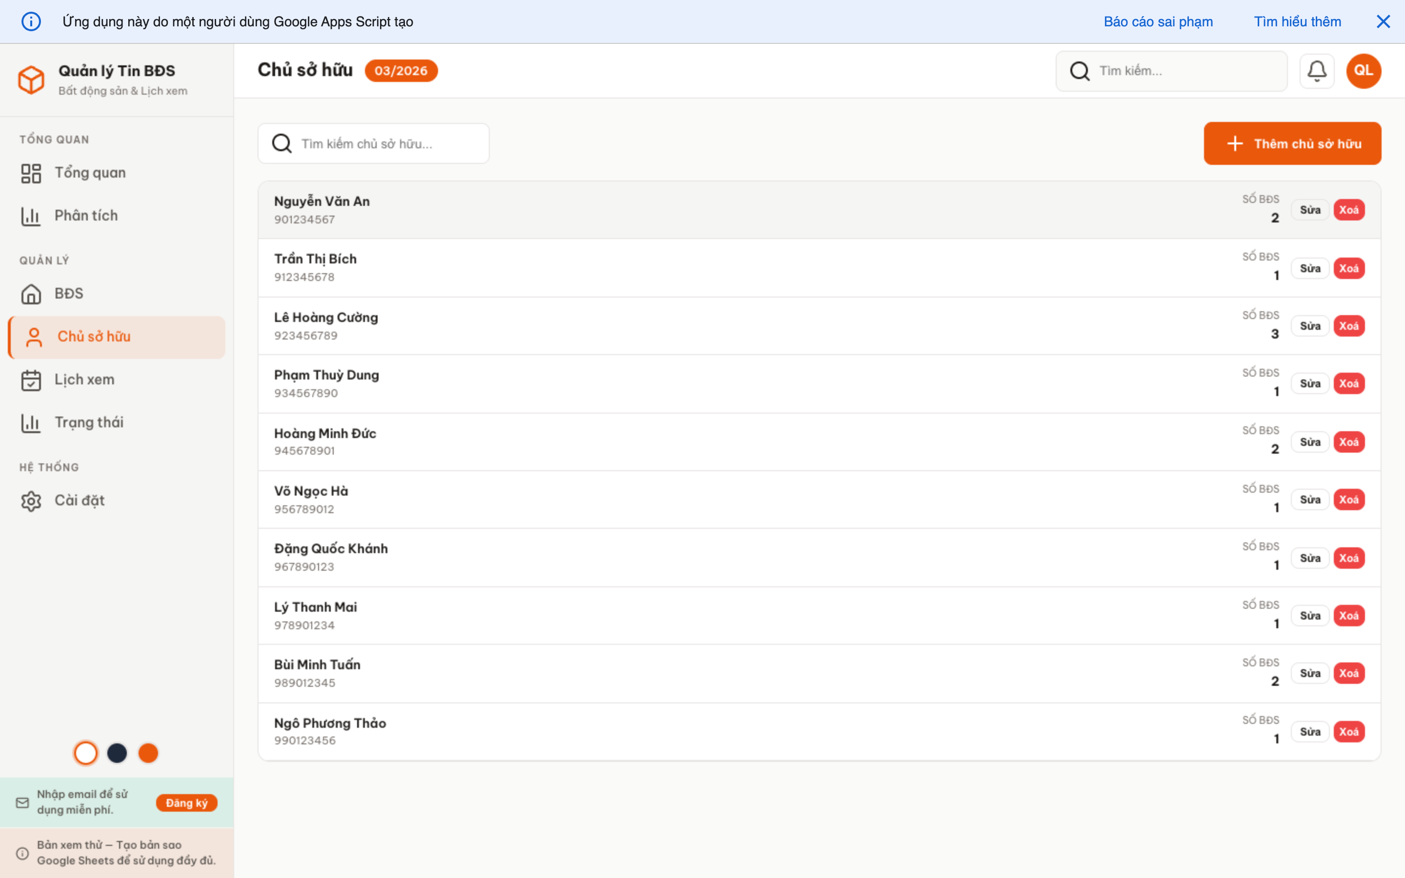Image resolution: width=1405 pixels, height=878 pixels.
Task: Click the info icon in the banner
Action: 31,21
